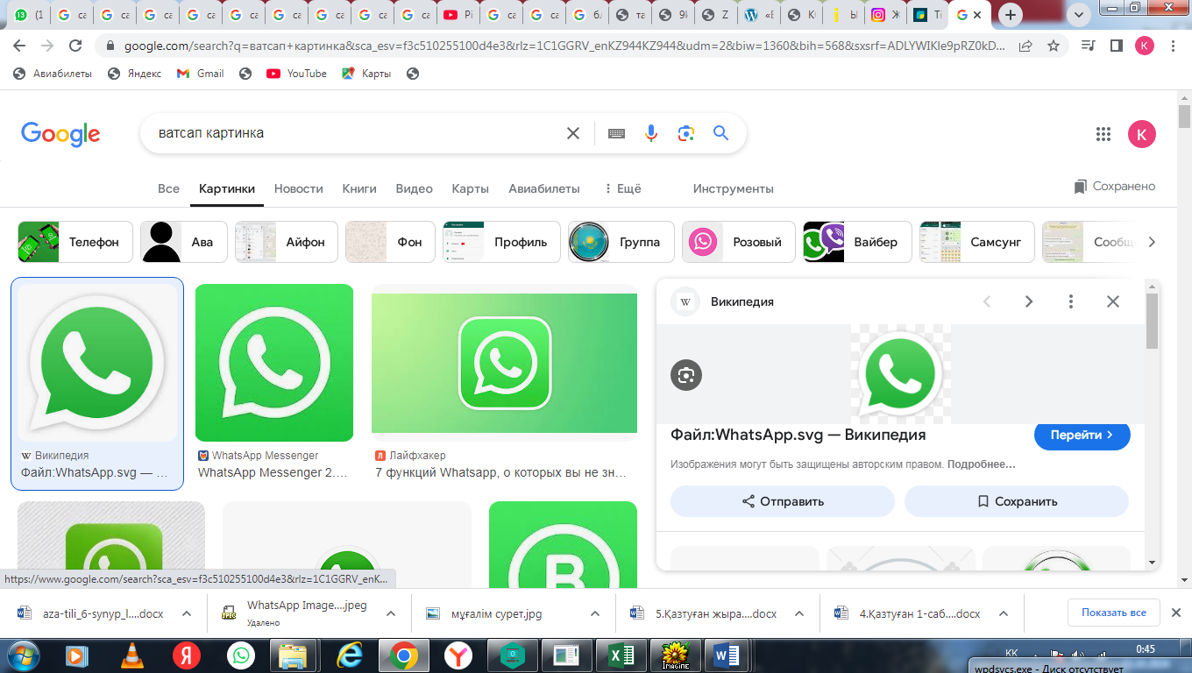Open the tab search dropdown
This screenshot has width=1192, height=673.
tap(1078, 15)
